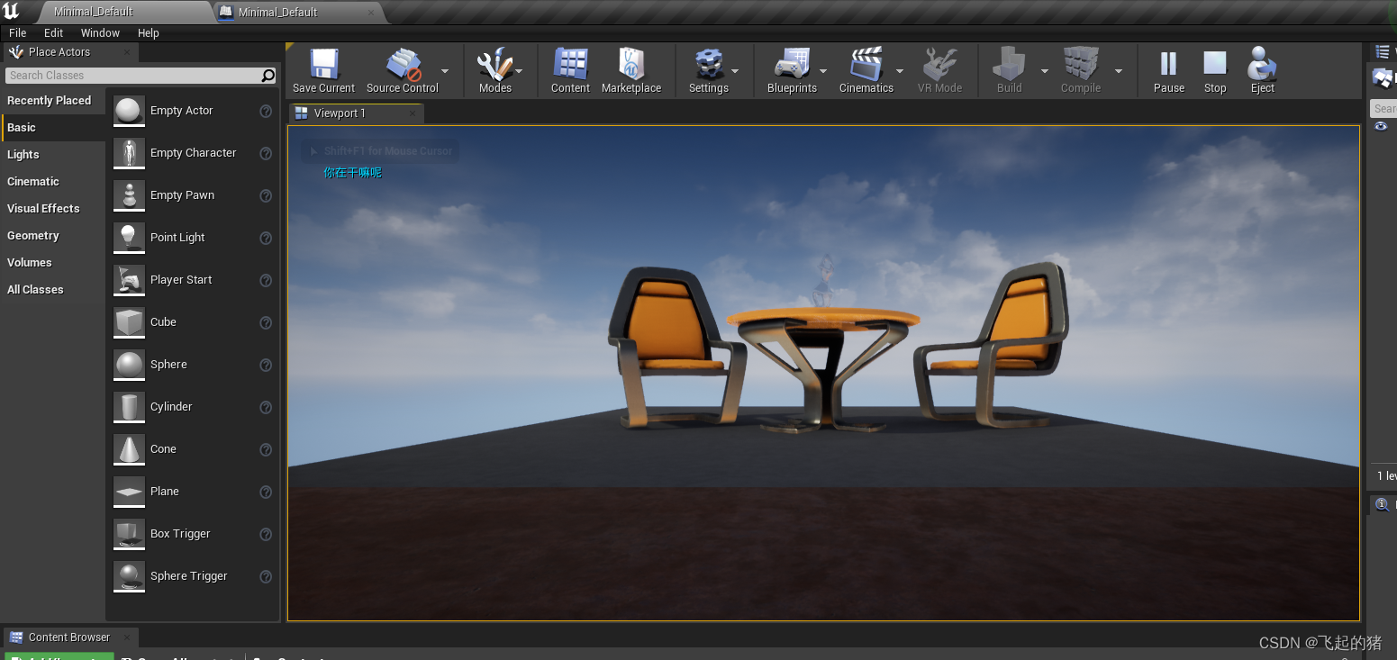This screenshot has width=1397, height=660.
Task: Select the Cube shape icon
Action: click(x=130, y=322)
